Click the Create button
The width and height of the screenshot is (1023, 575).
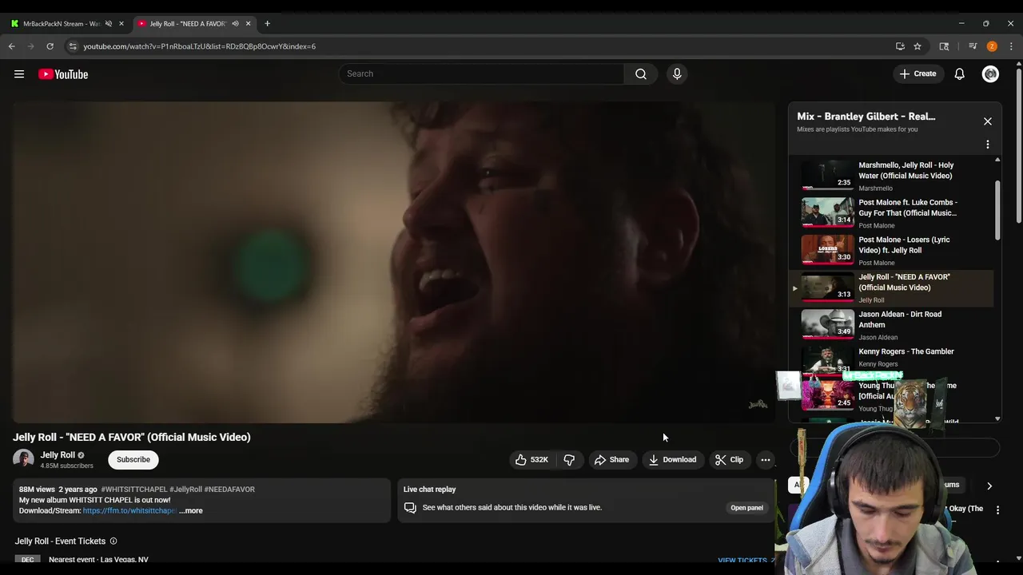pyautogui.click(x=918, y=74)
